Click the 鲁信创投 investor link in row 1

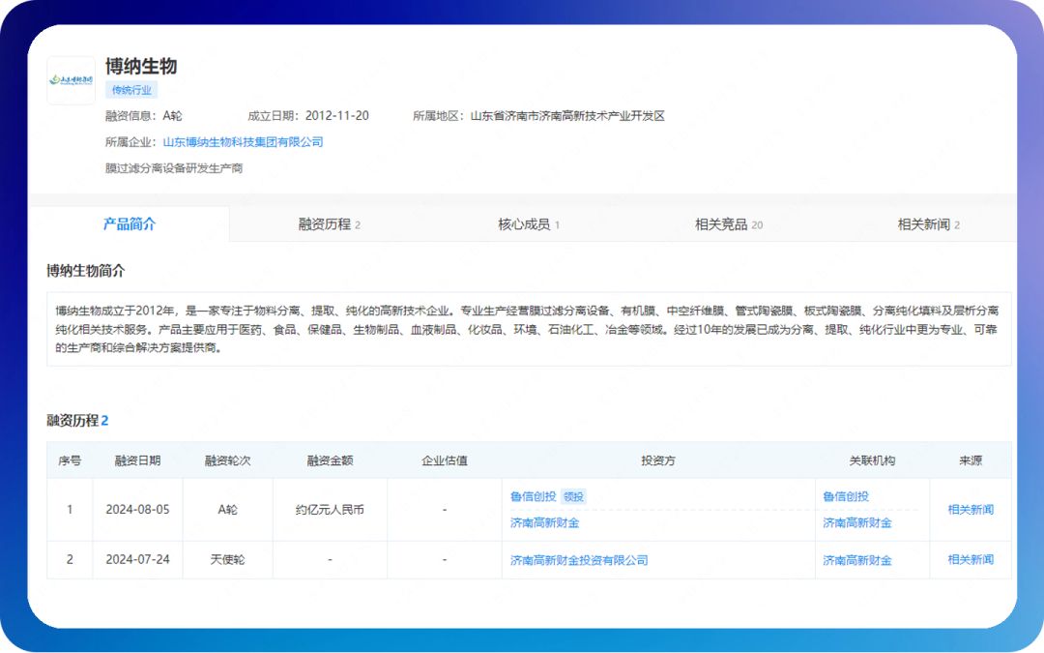click(533, 496)
